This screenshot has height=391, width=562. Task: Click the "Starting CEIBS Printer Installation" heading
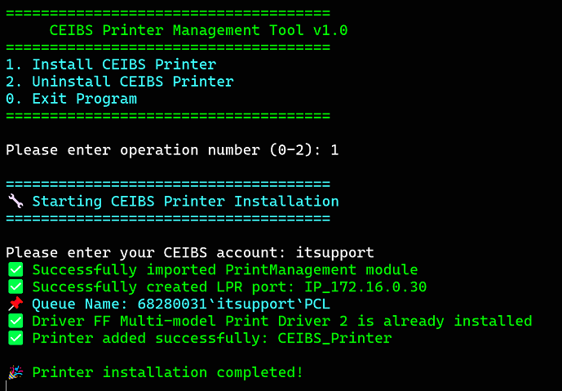coord(185,201)
